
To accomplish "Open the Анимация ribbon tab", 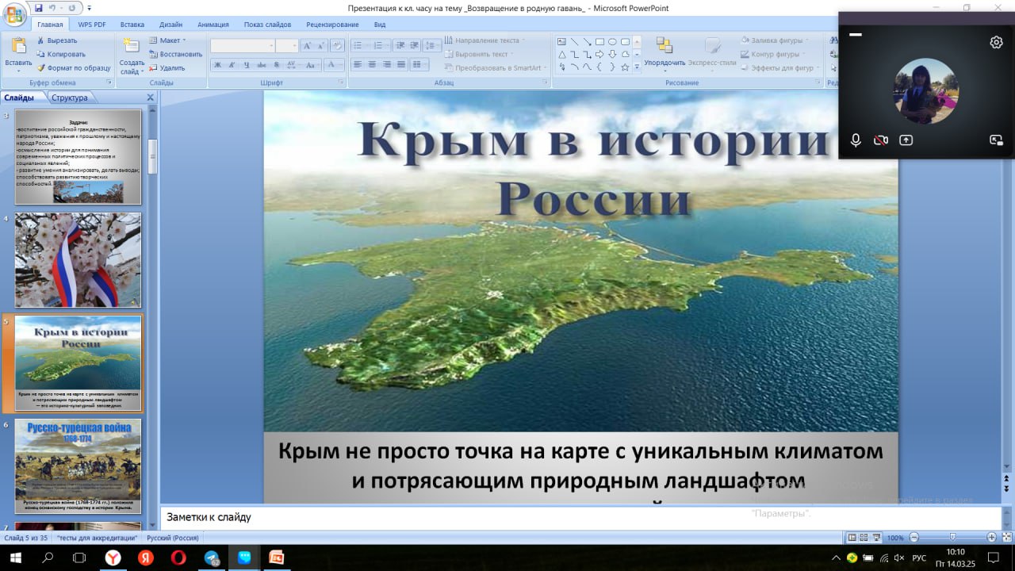I will click(213, 25).
